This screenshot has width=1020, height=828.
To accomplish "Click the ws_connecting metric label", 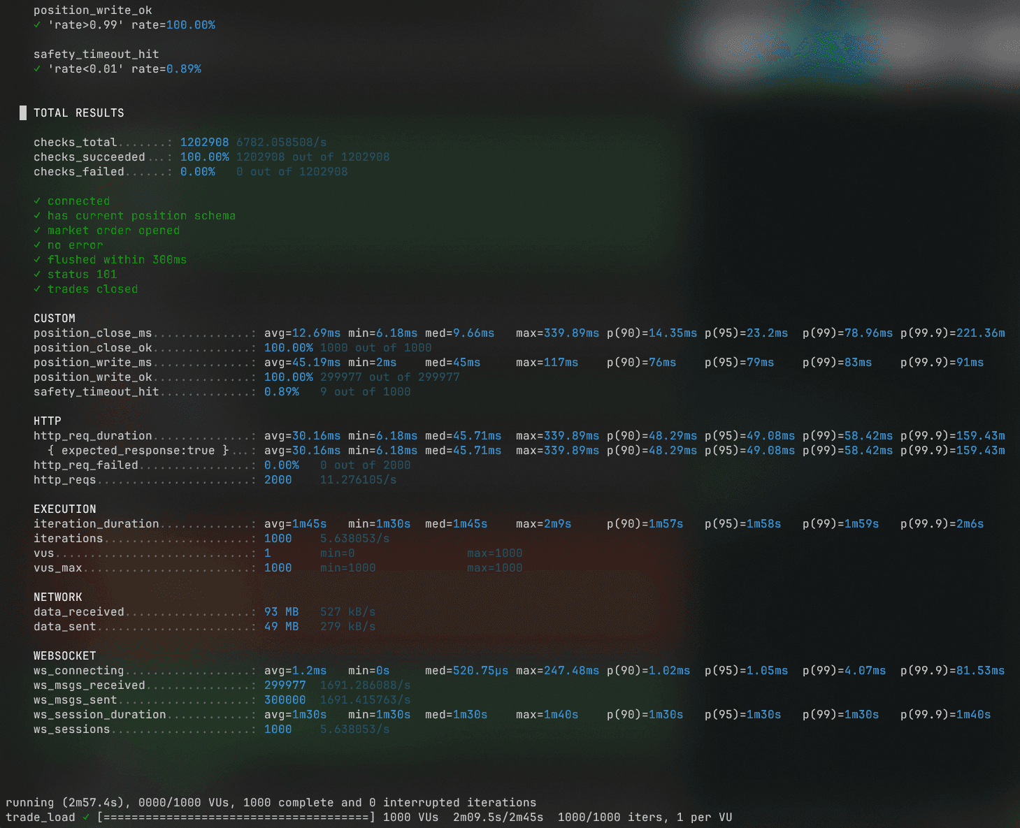I will [x=79, y=671].
